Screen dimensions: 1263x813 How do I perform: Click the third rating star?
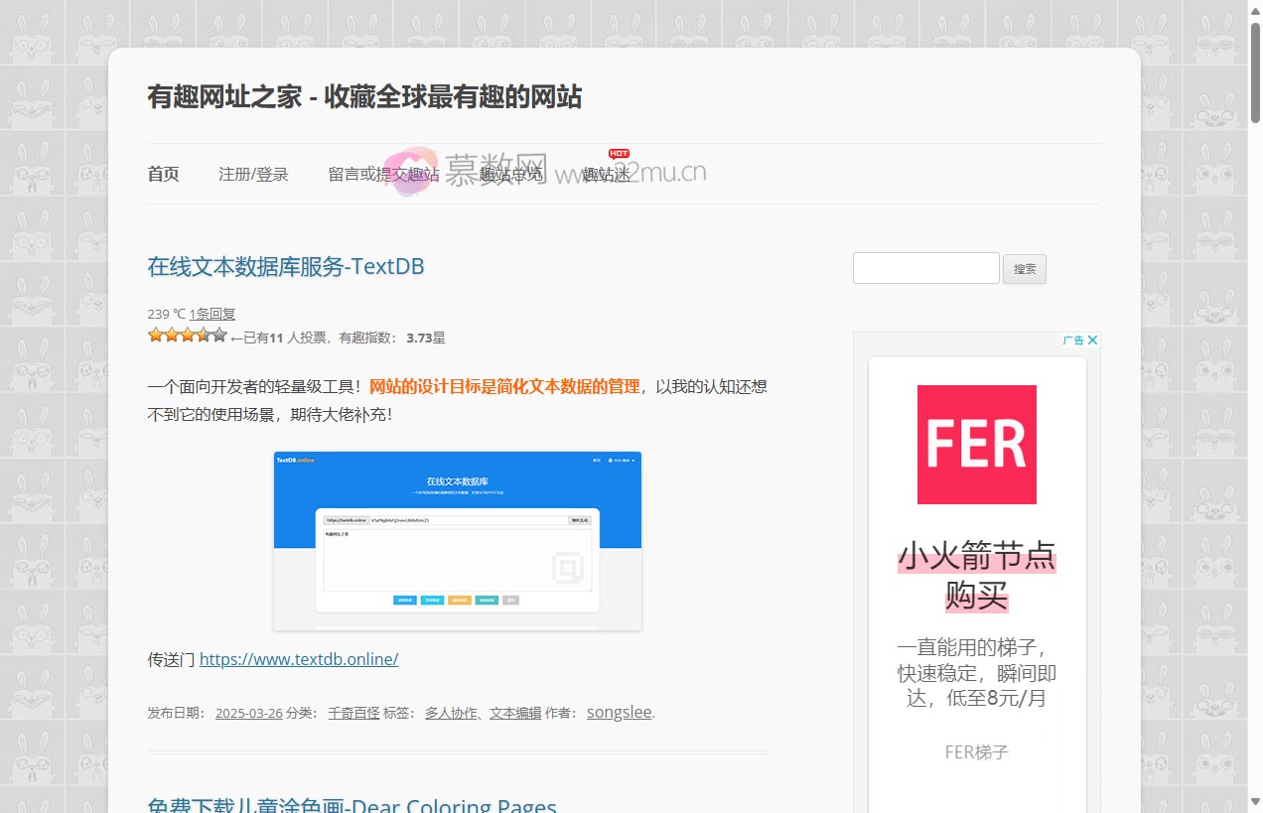tap(187, 336)
